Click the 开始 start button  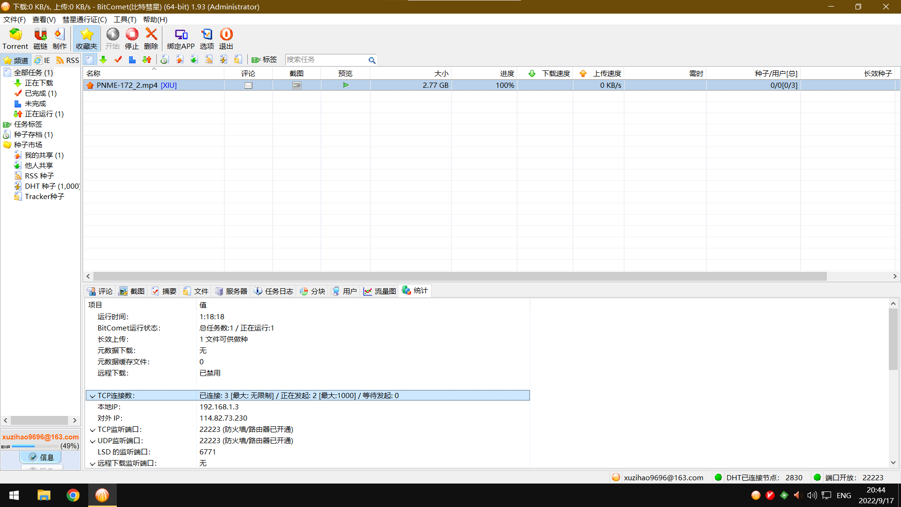(113, 38)
